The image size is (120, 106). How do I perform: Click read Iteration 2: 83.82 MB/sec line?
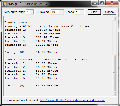31,67
